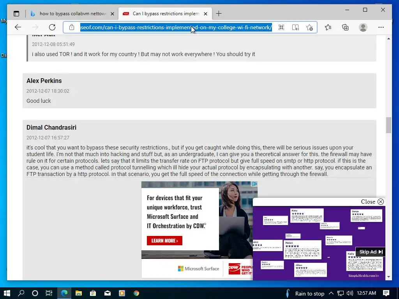This screenshot has height=299, width=399.
Task: Click timestamp 2012-12-07 18:30:02
Action: [48, 91]
